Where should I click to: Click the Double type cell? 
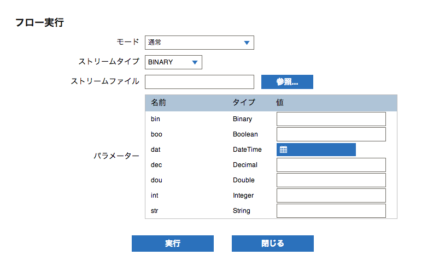click(243, 180)
